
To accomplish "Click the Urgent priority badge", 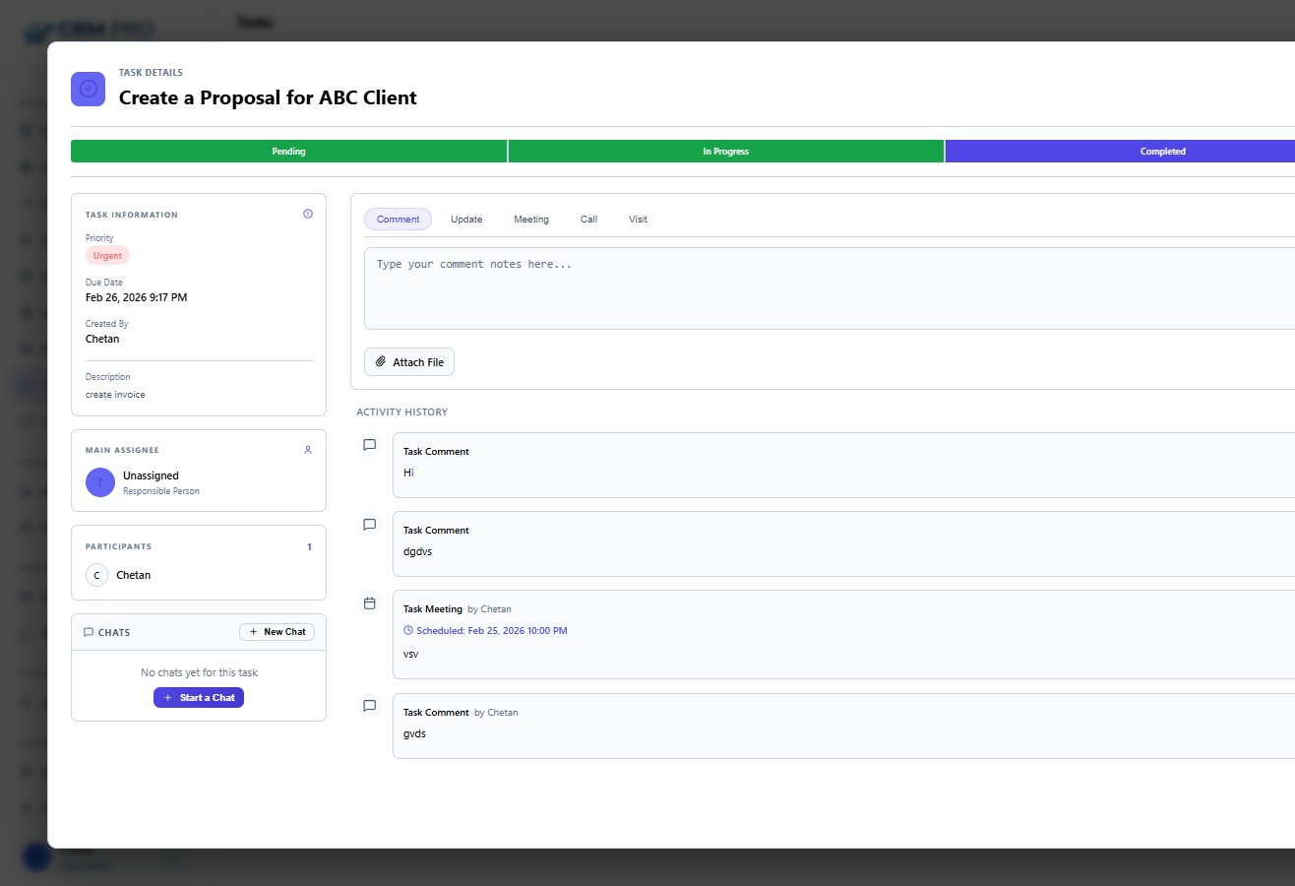I will click(107, 255).
